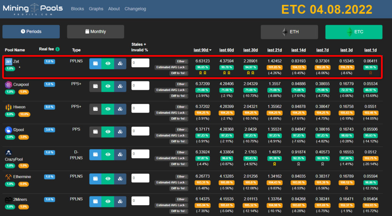The width and height of the screenshot is (392, 216).
Task: Toggle the eye button for f2pool
Action: coord(108,132)
